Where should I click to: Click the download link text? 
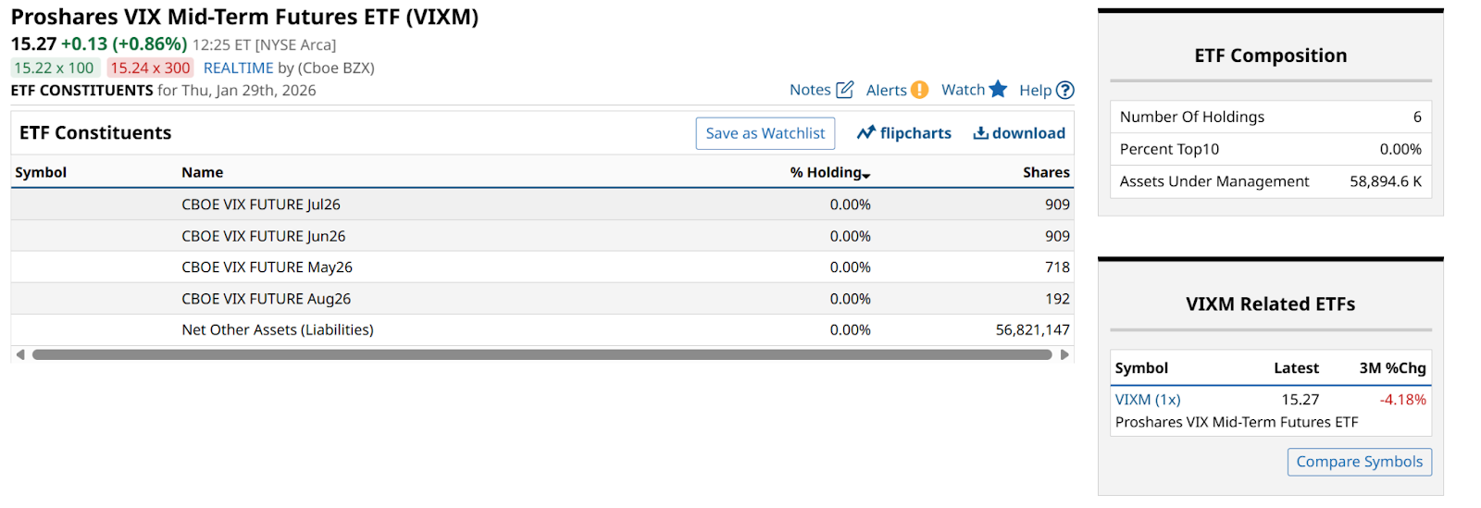click(1028, 133)
